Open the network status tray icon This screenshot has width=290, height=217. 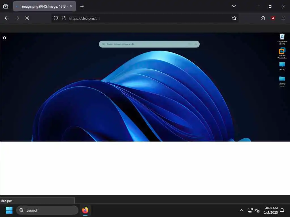point(250,210)
